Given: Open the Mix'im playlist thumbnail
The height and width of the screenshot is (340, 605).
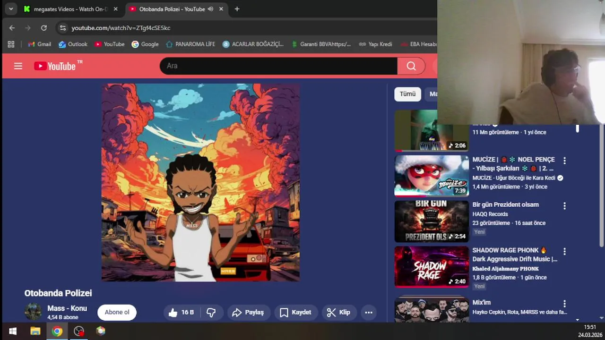Looking at the screenshot, I should tap(432, 309).
